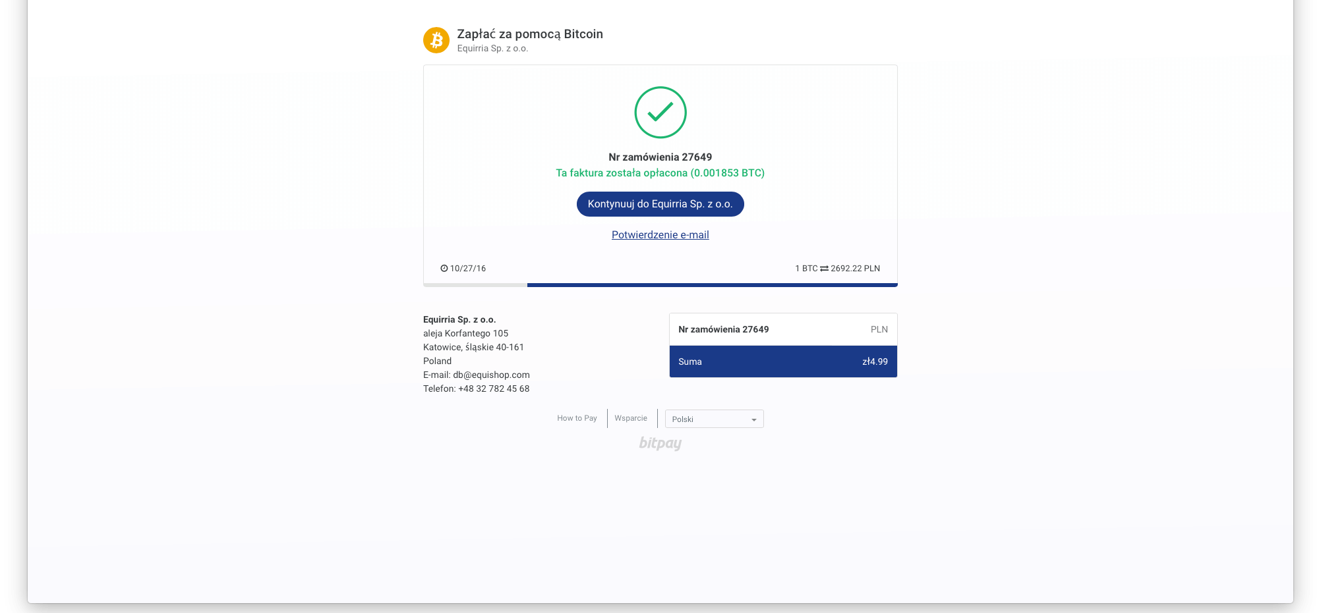
Task: Click the phone number +48 32 782 45 68
Action: [x=494, y=388]
